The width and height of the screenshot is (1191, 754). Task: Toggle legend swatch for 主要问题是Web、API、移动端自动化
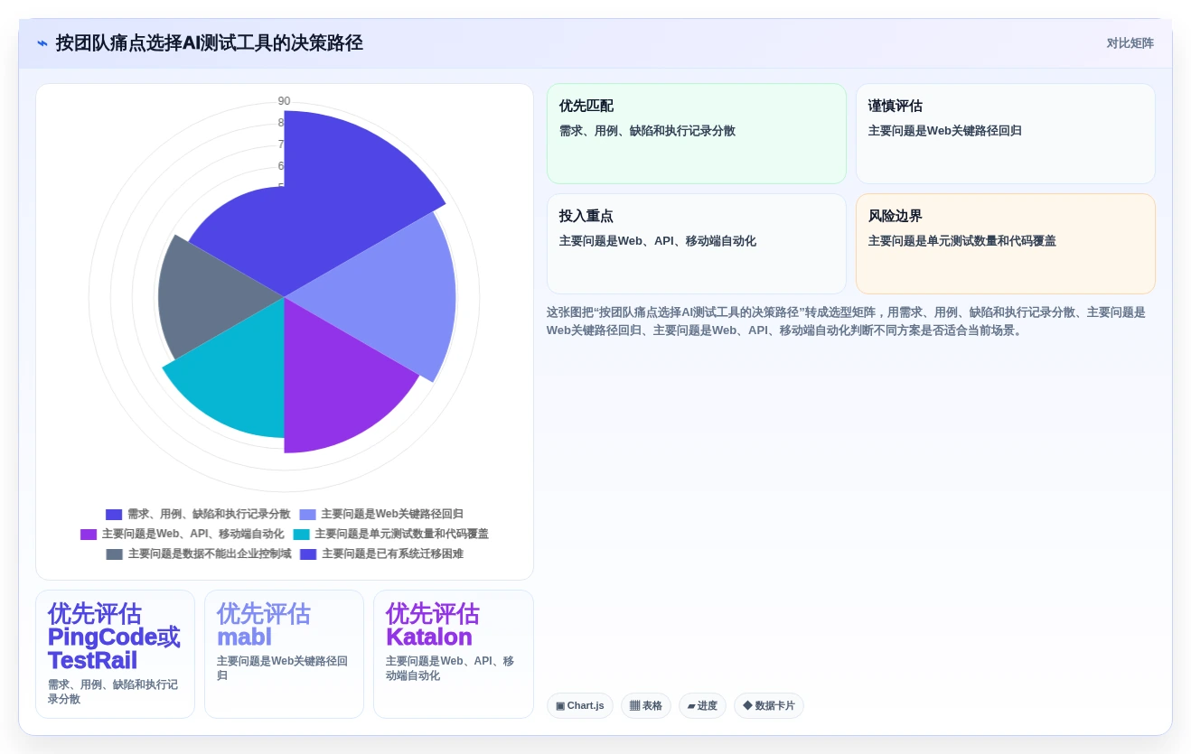point(89,534)
